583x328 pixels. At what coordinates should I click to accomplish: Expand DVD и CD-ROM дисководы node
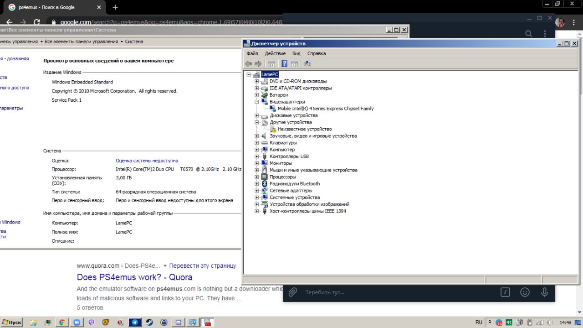click(x=257, y=81)
